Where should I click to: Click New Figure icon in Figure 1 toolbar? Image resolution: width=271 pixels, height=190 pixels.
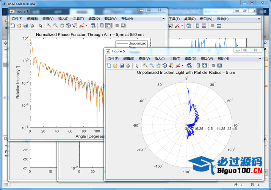pyautogui.click(x=13, y=25)
